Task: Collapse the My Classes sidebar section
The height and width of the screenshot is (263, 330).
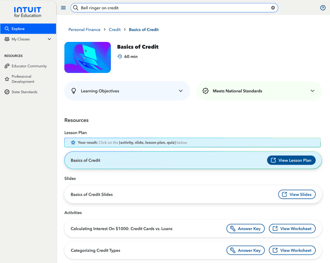Action: (49, 39)
